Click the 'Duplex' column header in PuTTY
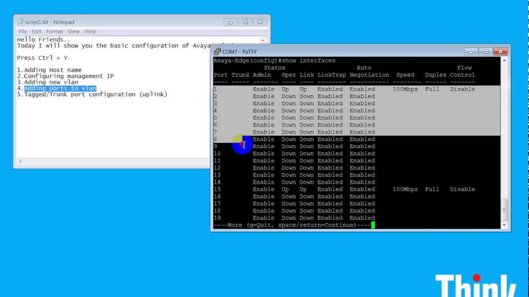529x297 pixels. (436, 75)
